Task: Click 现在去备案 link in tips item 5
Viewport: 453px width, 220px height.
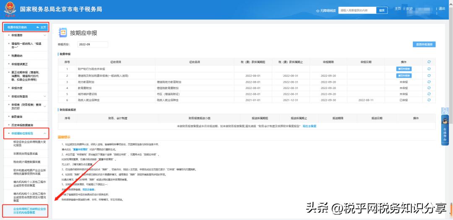Action: click(x=89, y=189)
